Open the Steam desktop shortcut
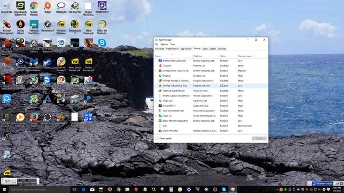The height and width of the screenshot is (193, 344). coord(47,64)
